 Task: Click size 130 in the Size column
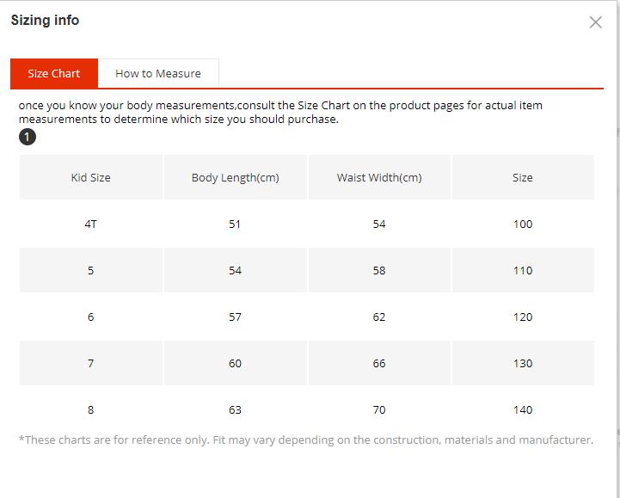(x=522, y=363)
